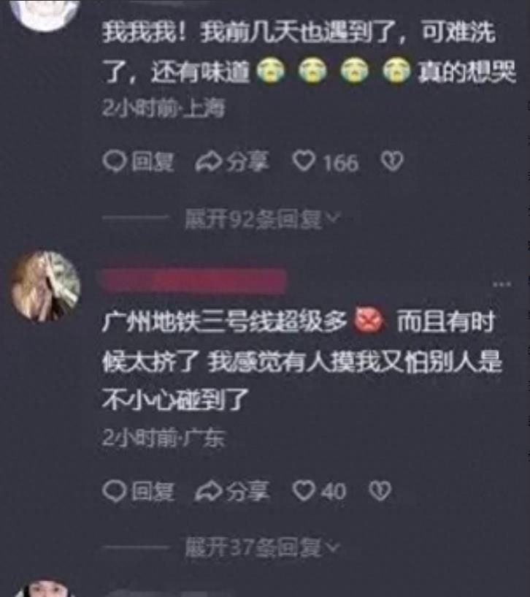Image resolution: width=530 pixels, height=597 pixels.
Task: Open the three-dot menu on the Guangdong comment
Action: tap(502, 284)
